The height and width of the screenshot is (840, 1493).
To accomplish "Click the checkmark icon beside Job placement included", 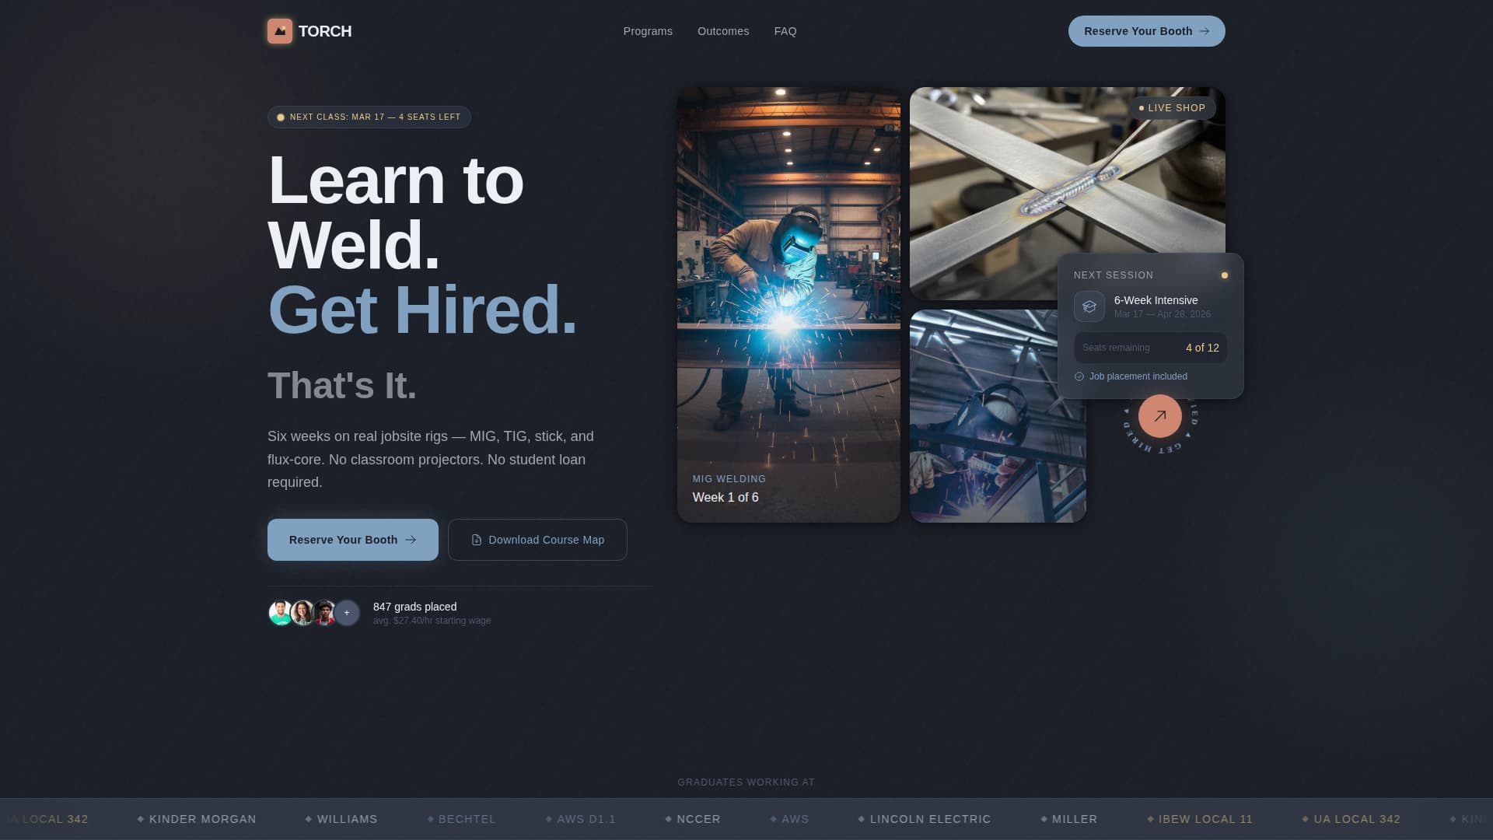I will (x=1079, y=376).
